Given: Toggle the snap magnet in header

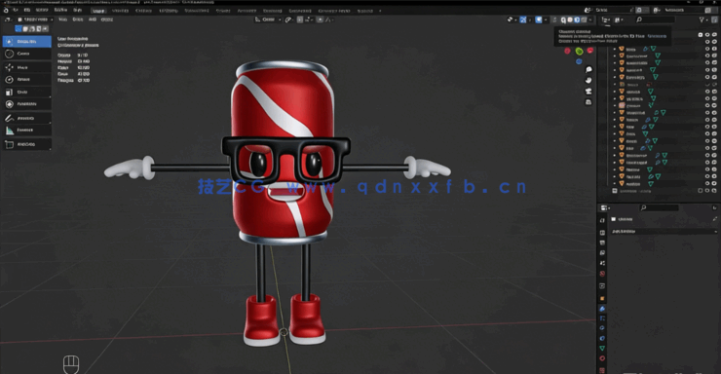Looking at the screenshot, I should click(x=300, y=19).
